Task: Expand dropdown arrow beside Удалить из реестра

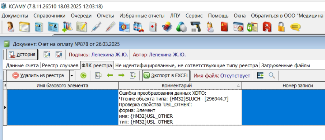Action: coord(72,76)
